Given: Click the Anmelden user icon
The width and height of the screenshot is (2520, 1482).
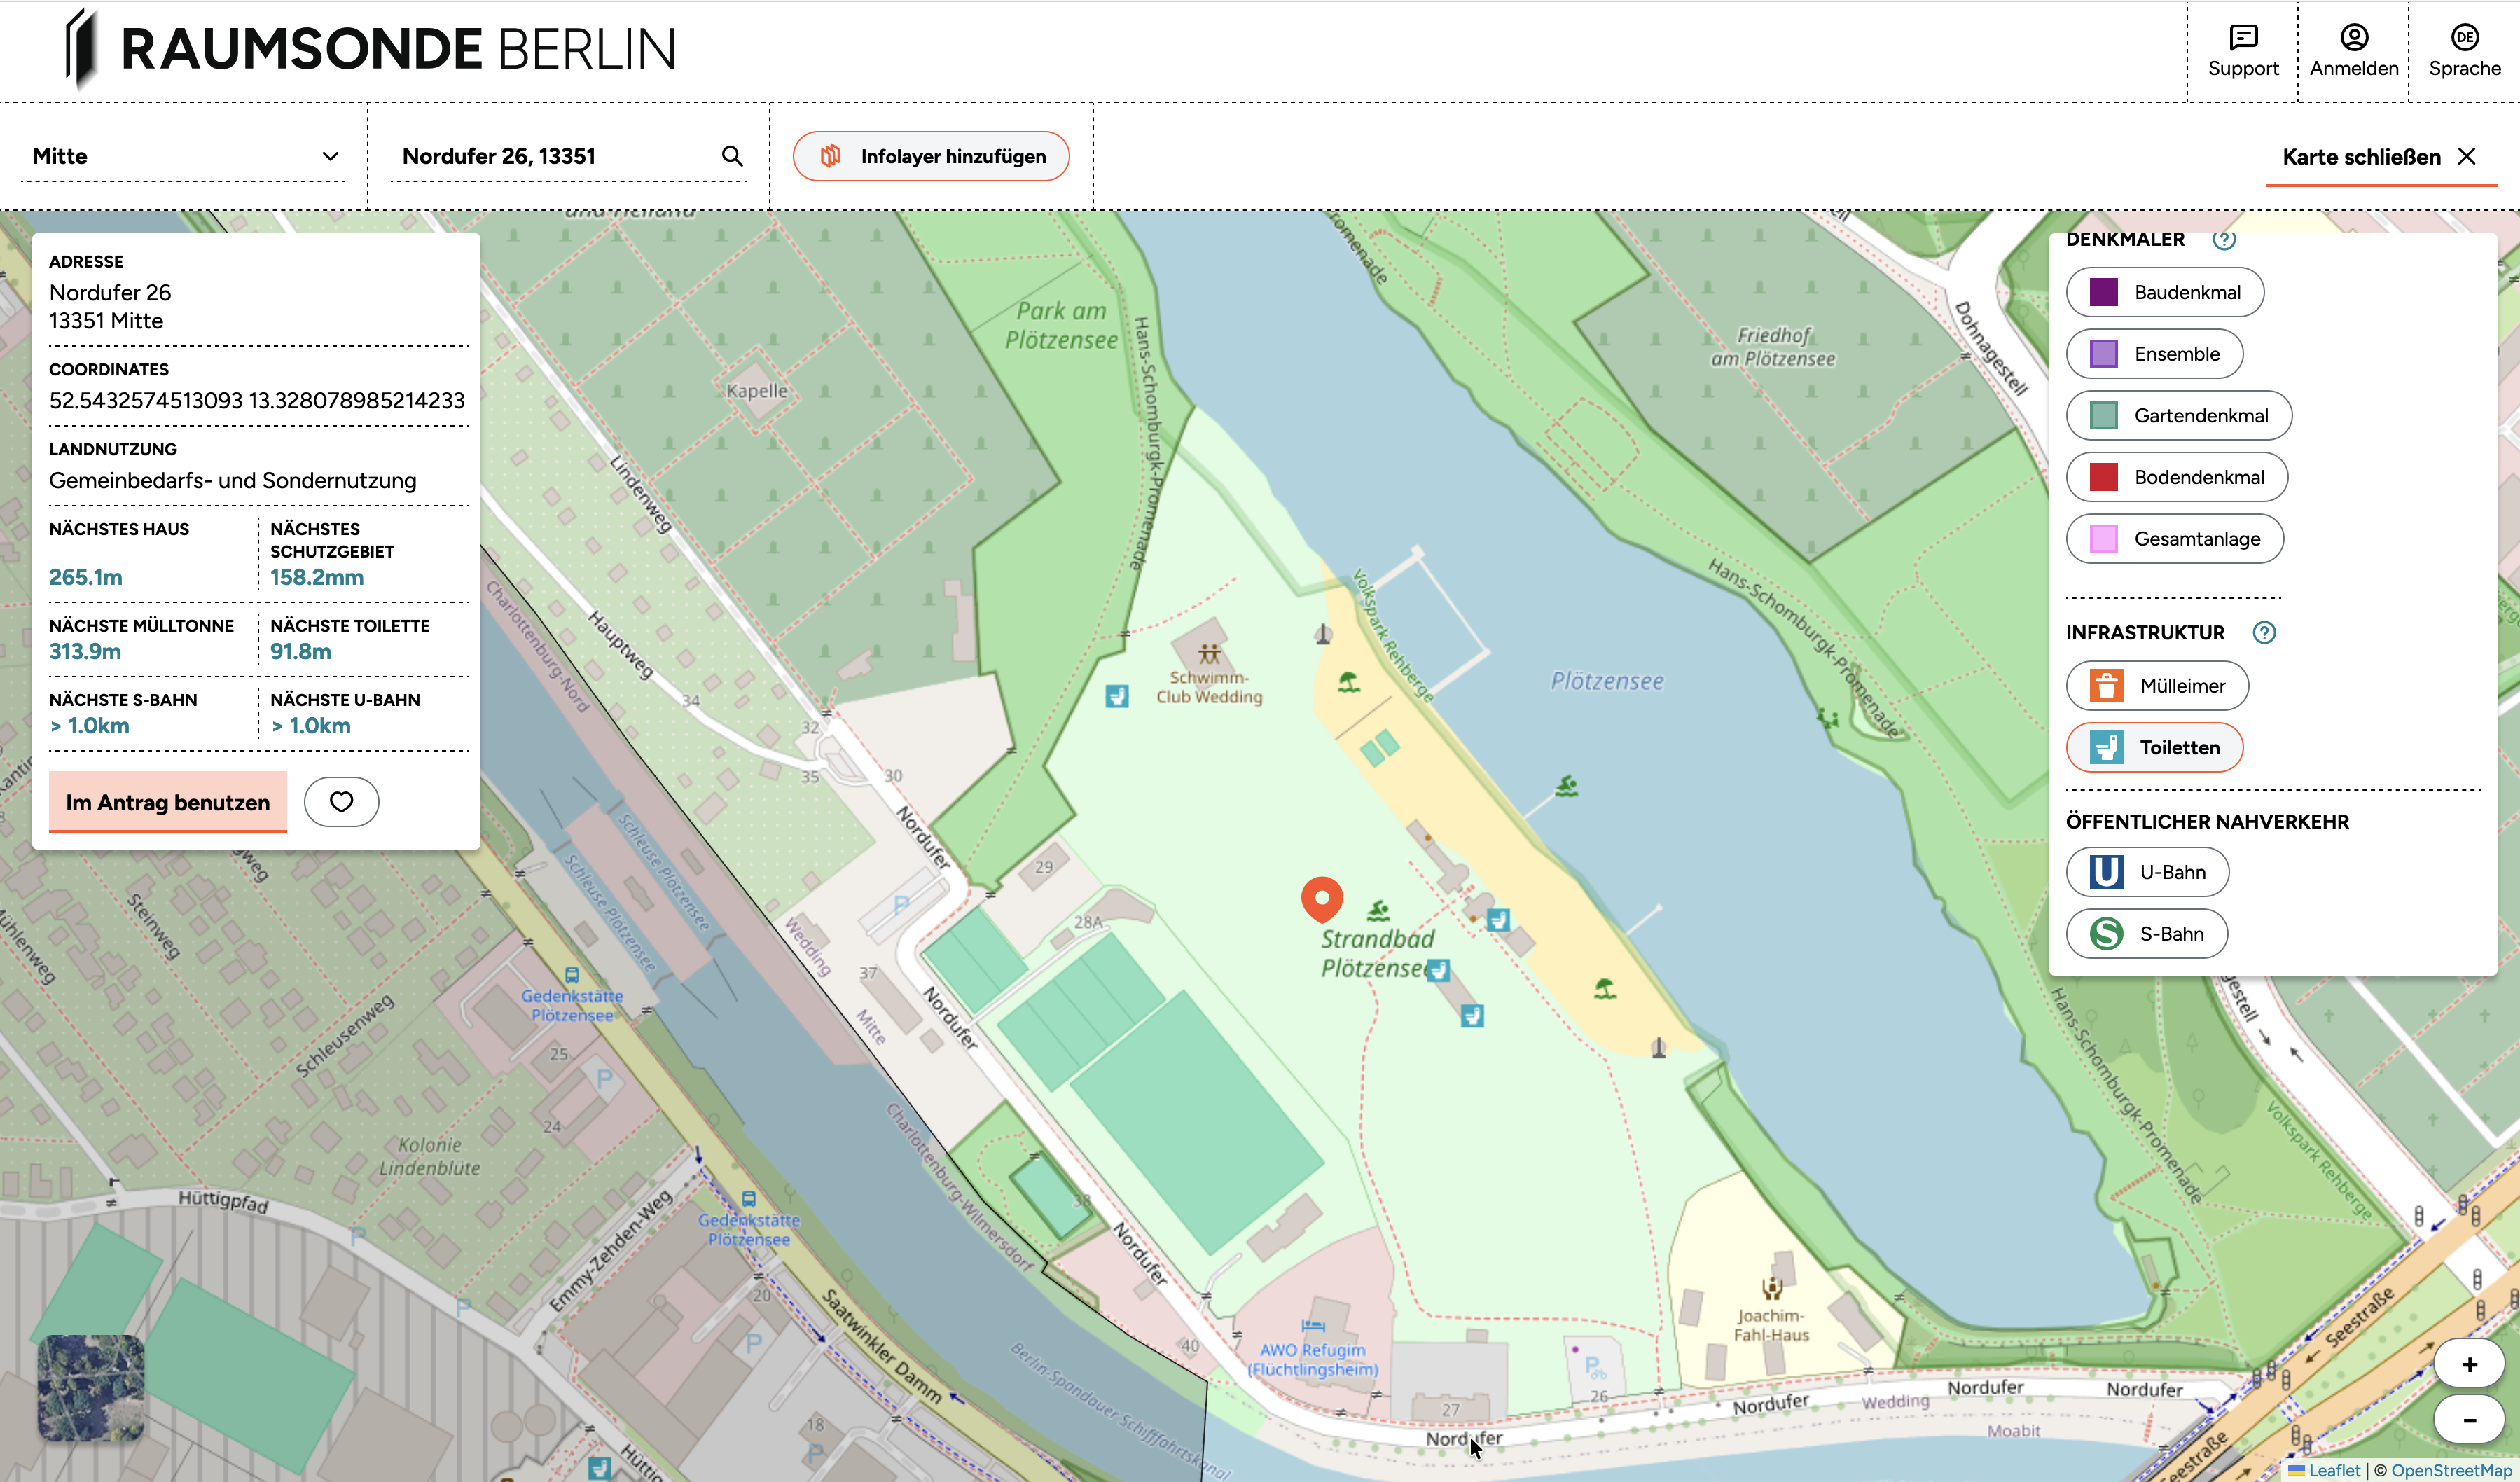Looking at the screenshot, I should pos(2354,38).
